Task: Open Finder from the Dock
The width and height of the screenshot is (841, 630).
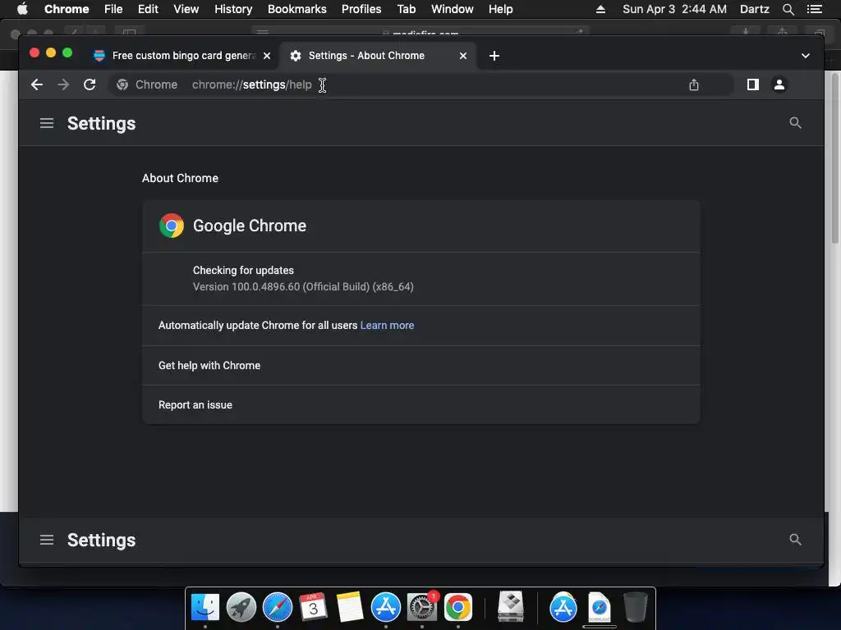Action: pyautogui.click(x=205, y=608)
